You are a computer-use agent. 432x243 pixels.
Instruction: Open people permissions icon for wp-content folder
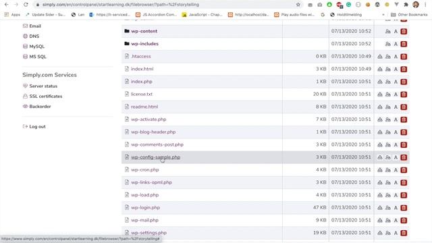[388, 32]
